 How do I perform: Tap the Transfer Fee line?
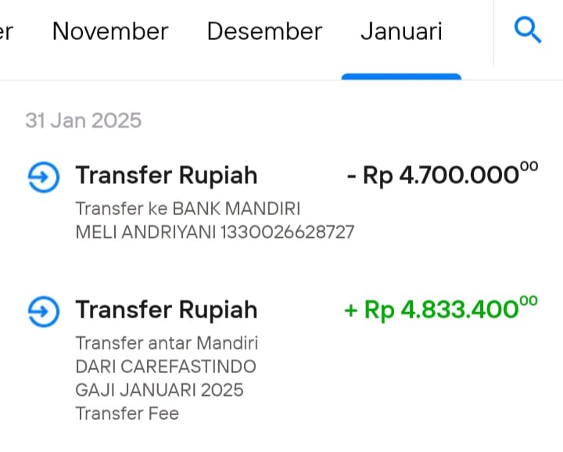(x=127, y=413)
